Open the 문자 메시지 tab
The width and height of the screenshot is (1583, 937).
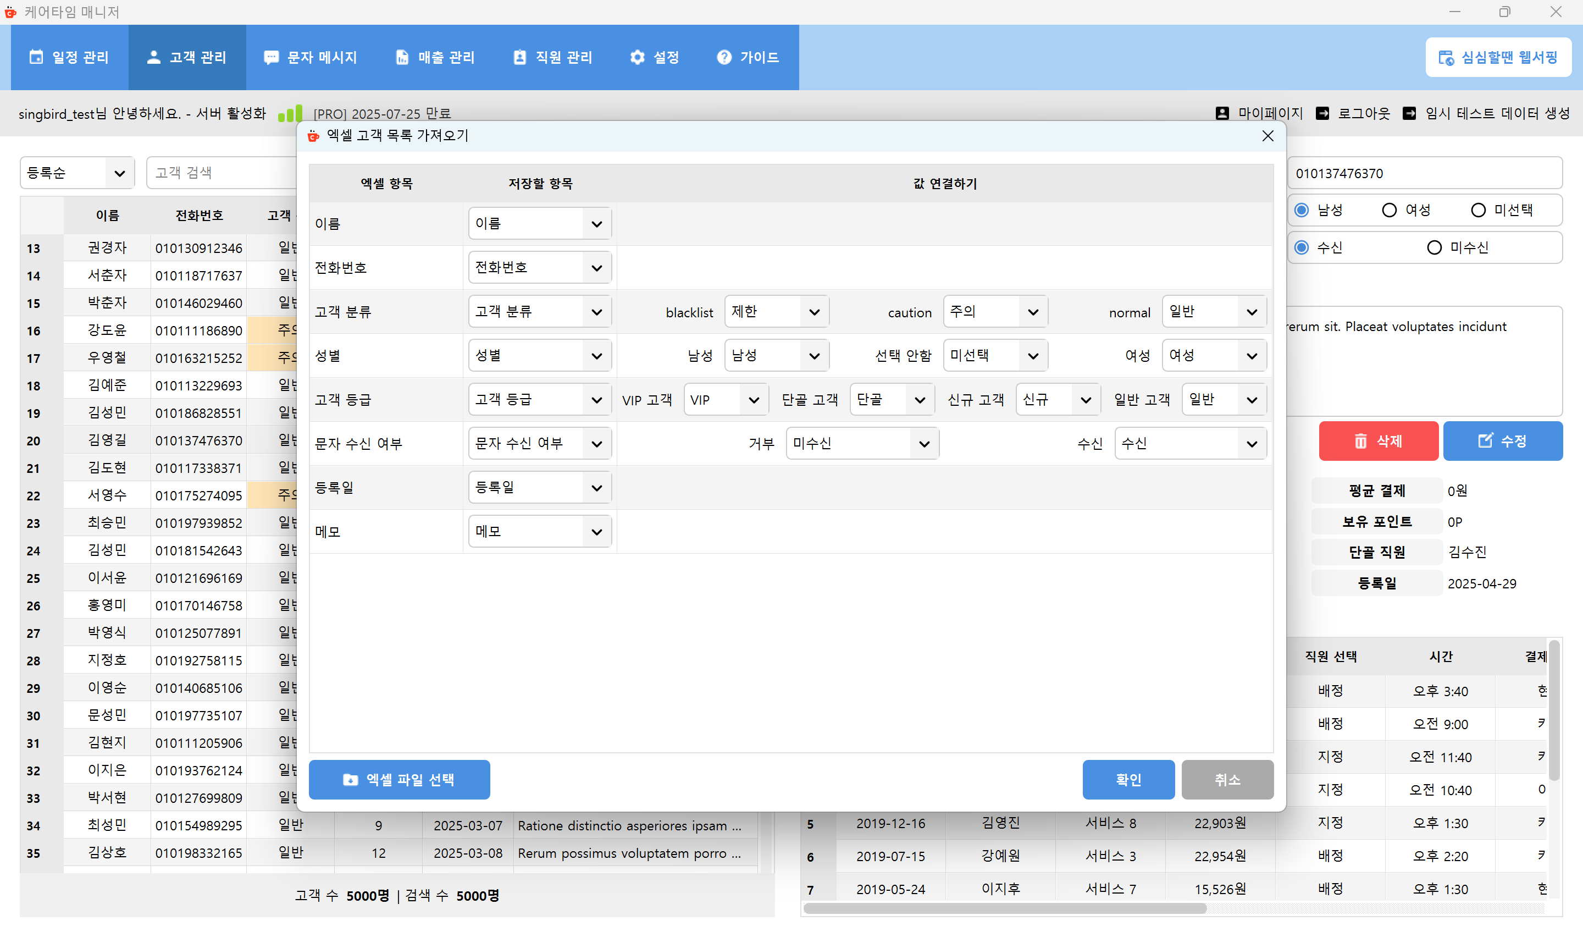tap(311, 57)
